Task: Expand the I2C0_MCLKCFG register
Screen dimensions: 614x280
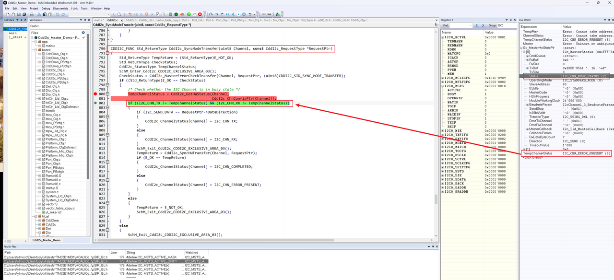Action: (x=443, y=78)
